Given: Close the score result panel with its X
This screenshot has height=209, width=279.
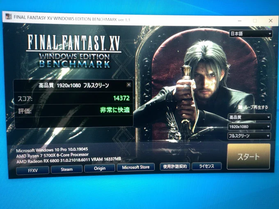Looking at the screenshot, I should tap(129, 85).
